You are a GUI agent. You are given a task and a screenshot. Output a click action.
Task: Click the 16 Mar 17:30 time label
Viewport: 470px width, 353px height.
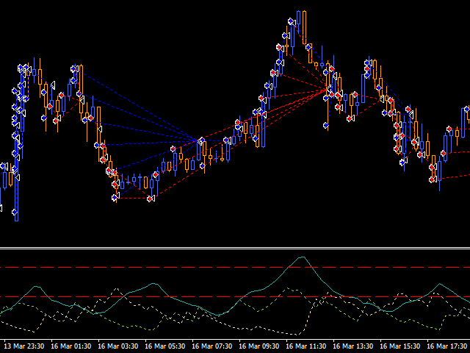[x=447, y=346]
